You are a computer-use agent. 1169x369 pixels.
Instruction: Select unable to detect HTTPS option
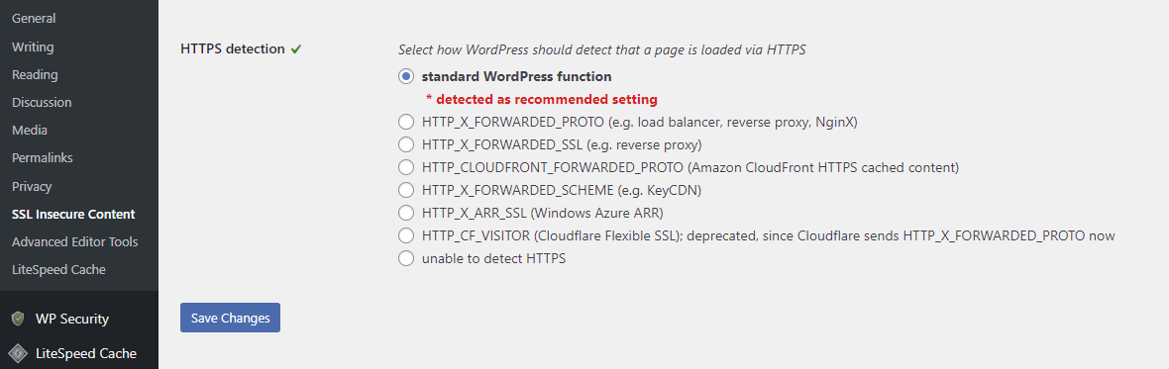[x=405, y=259]
